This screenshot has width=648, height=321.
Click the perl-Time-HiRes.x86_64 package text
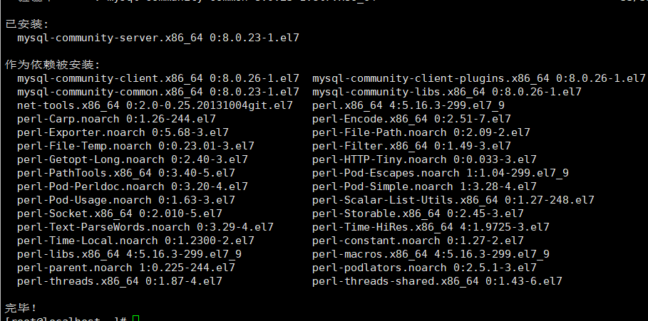[x=431, y=227]
